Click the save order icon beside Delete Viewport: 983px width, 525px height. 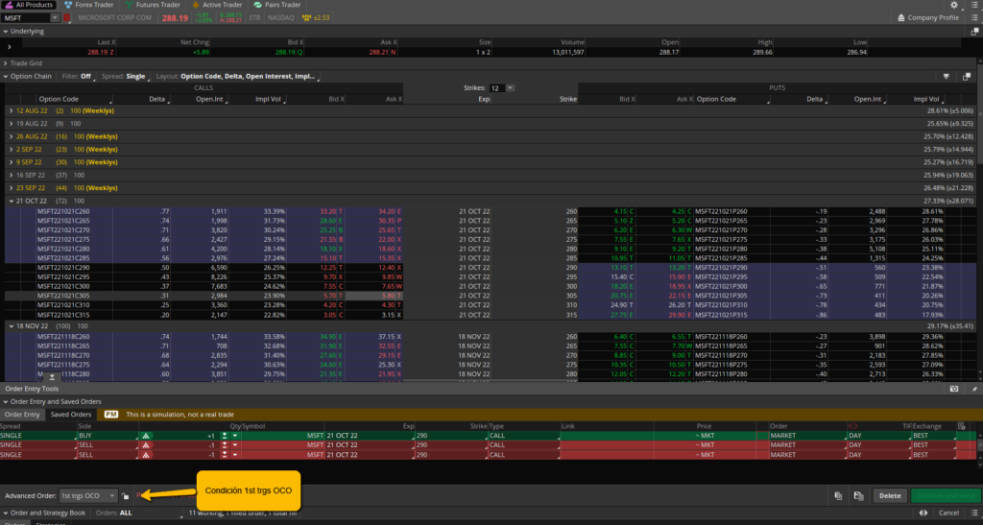point(857,495)
